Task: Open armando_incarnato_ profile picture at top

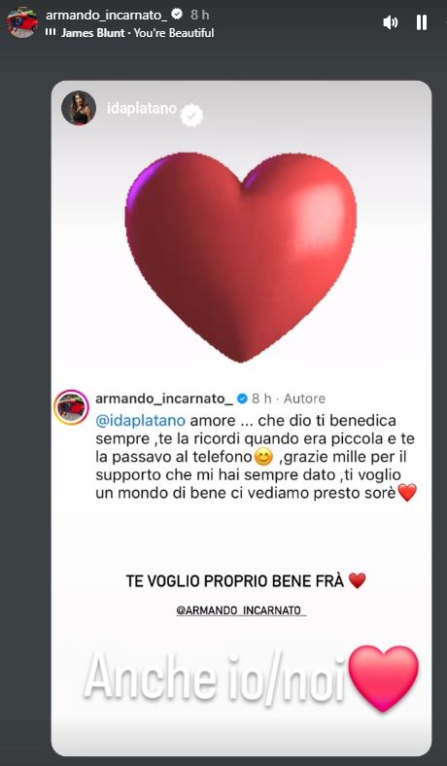Action: pyautogui.click(x=22, y=22)
